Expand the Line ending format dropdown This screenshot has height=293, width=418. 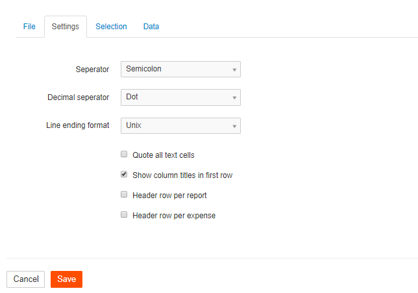point(180,125)
